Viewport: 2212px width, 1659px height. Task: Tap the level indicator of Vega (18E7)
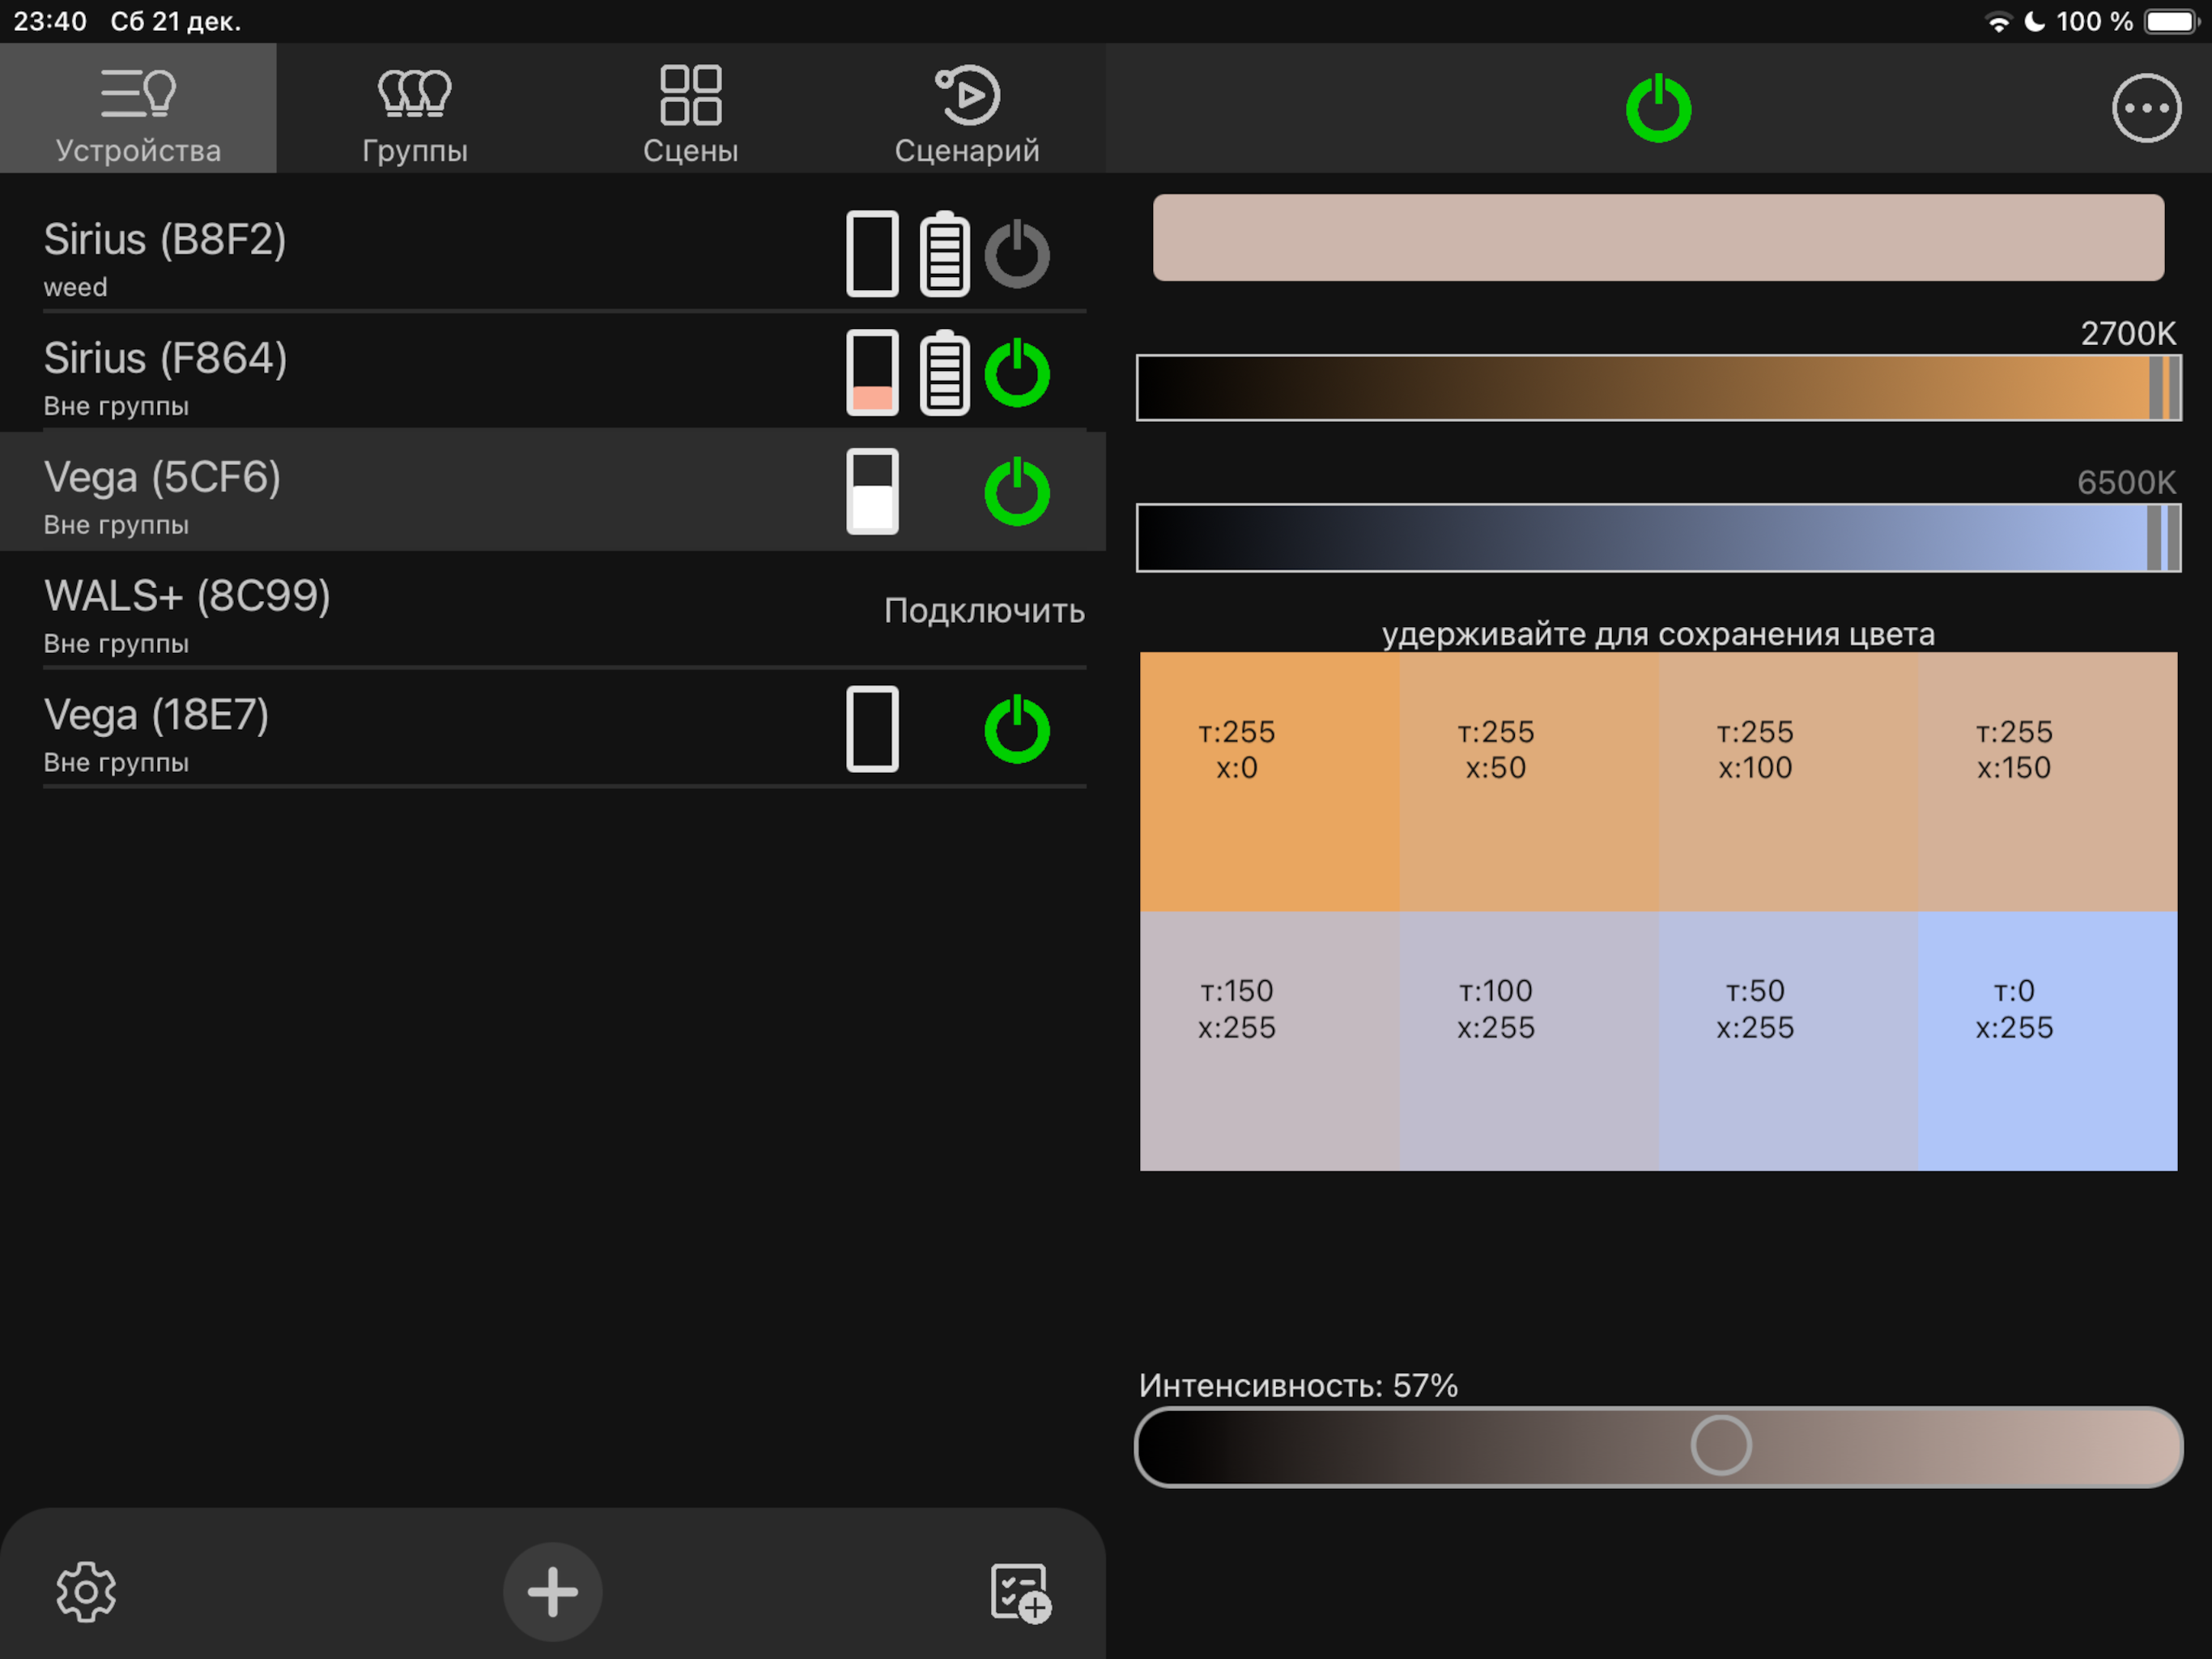point(872,728)
